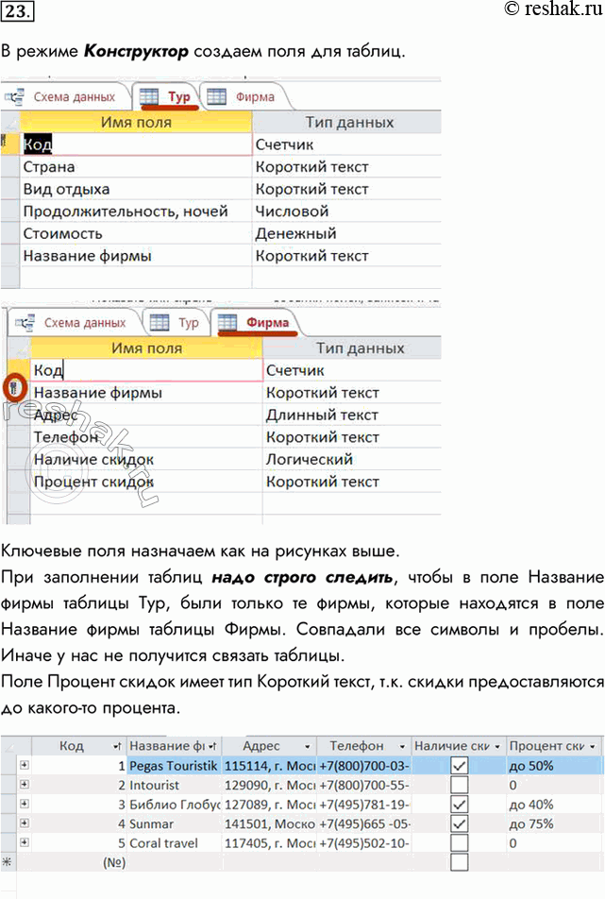Image resolution: width=605 pixels, height=899 pixels.
Task: Click the relationships icon on lower Схема данных tab
Action: coord(25,323)
